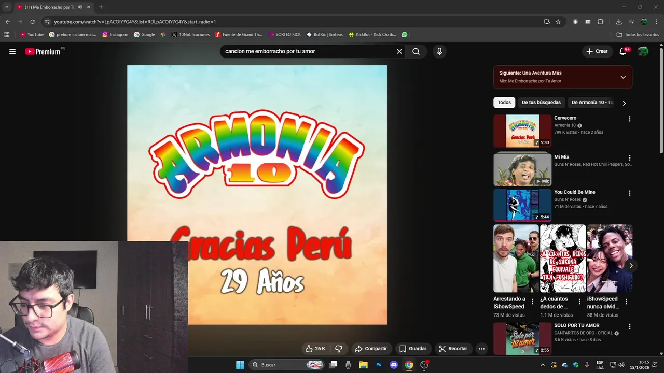
Task: Expand the Siguiente mix playlist panel
Action: pos(623,77)
